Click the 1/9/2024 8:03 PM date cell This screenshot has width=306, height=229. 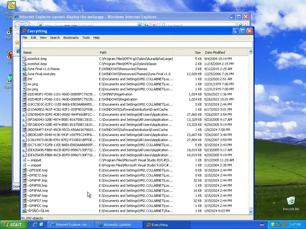[x=217, y=211]
